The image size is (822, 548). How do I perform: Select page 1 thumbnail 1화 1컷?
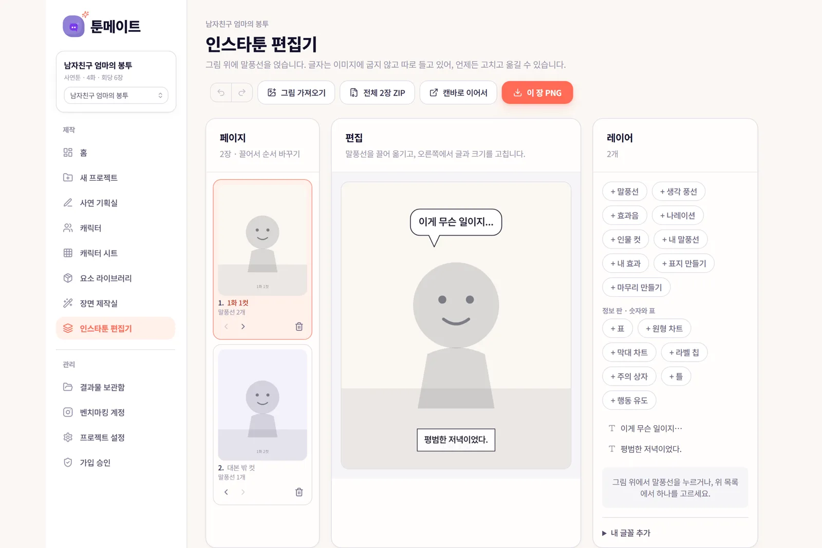263,239
